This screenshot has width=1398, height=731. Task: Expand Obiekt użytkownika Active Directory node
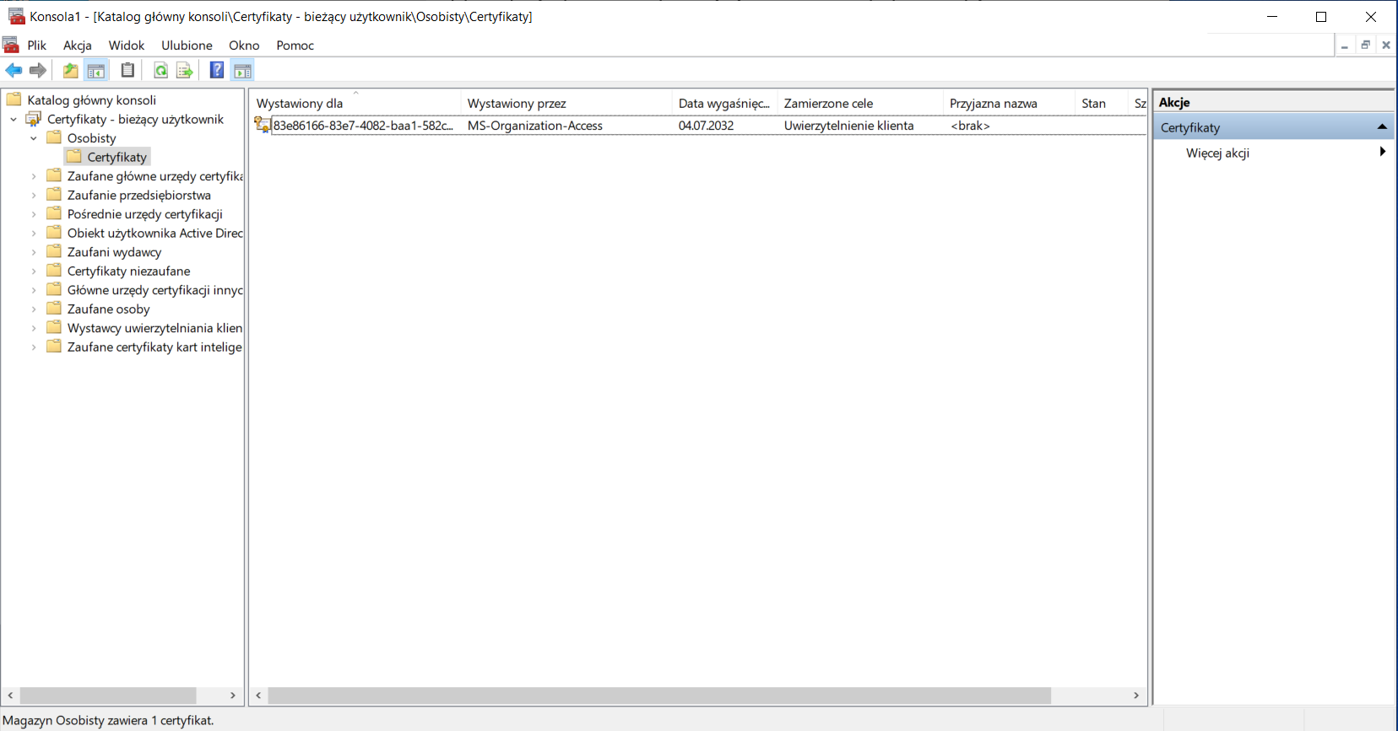34,234
